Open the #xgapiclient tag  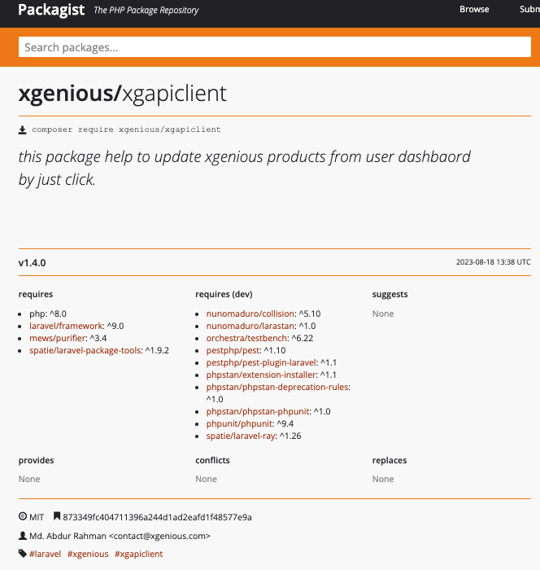click(139, 554)
